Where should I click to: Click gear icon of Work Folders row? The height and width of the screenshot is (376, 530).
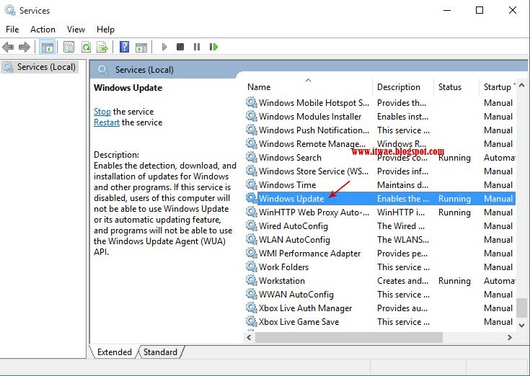coord(251,267)
